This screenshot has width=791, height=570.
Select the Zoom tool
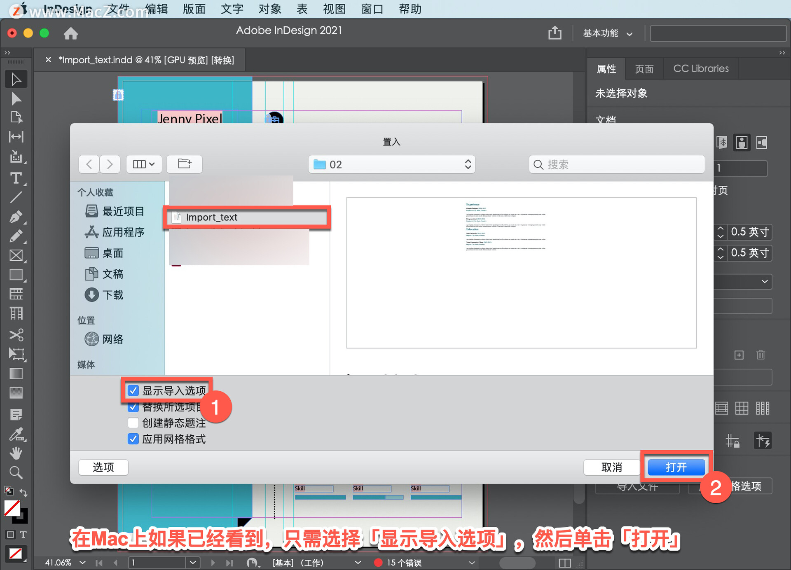pyautogui.click(x=16, y=472)
